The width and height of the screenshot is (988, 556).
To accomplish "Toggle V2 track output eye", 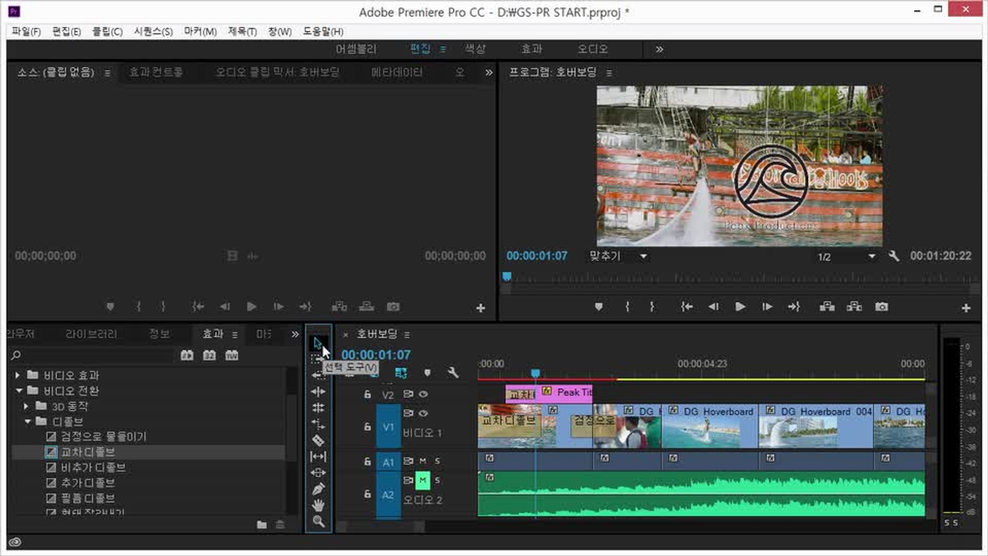I will (x=423, y=394).
